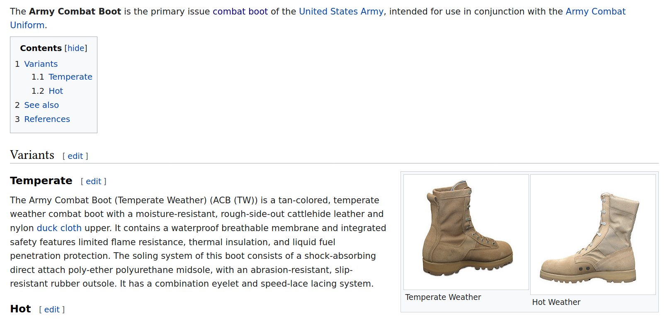Go to Temperate subsection in contents
The height and width of the screenshot is (324, 665).
point(70,77)
